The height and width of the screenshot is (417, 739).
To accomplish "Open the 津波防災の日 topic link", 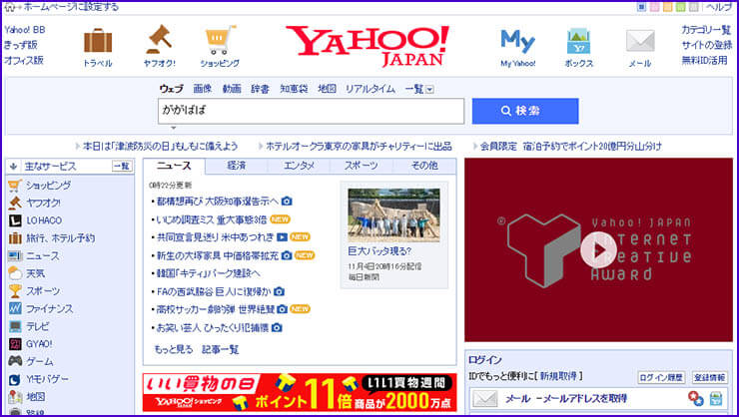I will 160,147.
